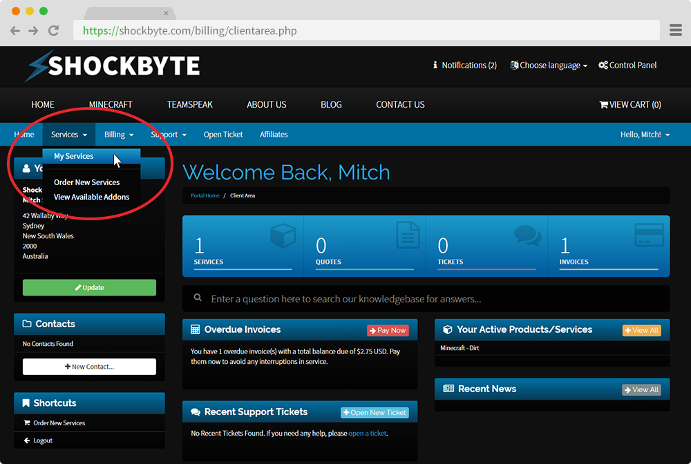Click Open Ticket in blue bar

[x=223, y=134]
